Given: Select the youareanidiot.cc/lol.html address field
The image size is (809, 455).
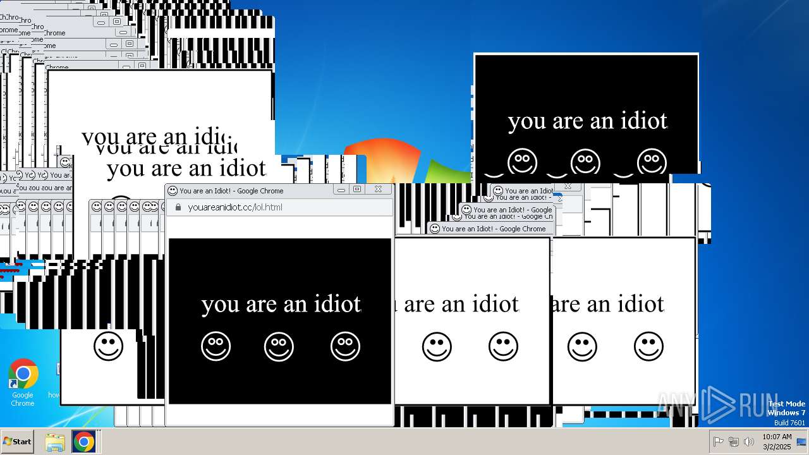Looking at the screenshot, I should (279, 207).
